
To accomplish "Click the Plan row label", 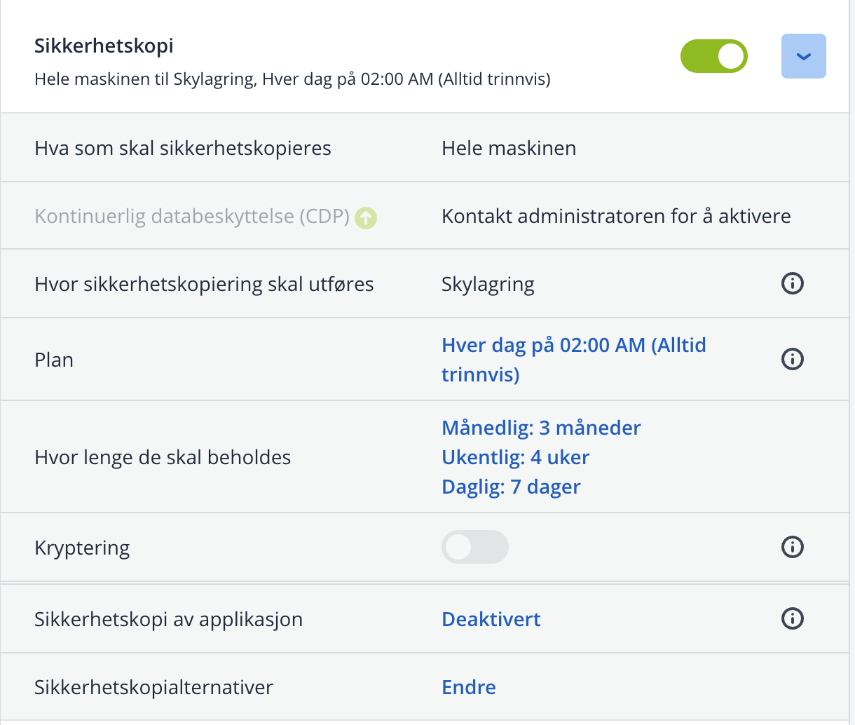I will coord(54,360).
